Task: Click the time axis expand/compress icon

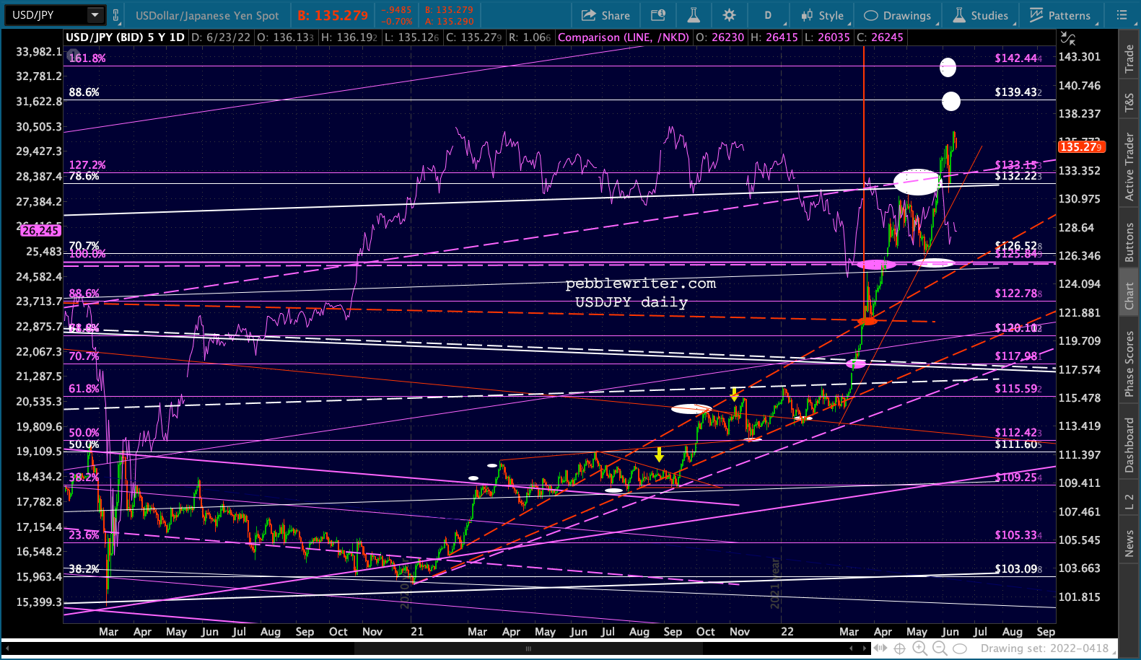Action: coord(881,648)
